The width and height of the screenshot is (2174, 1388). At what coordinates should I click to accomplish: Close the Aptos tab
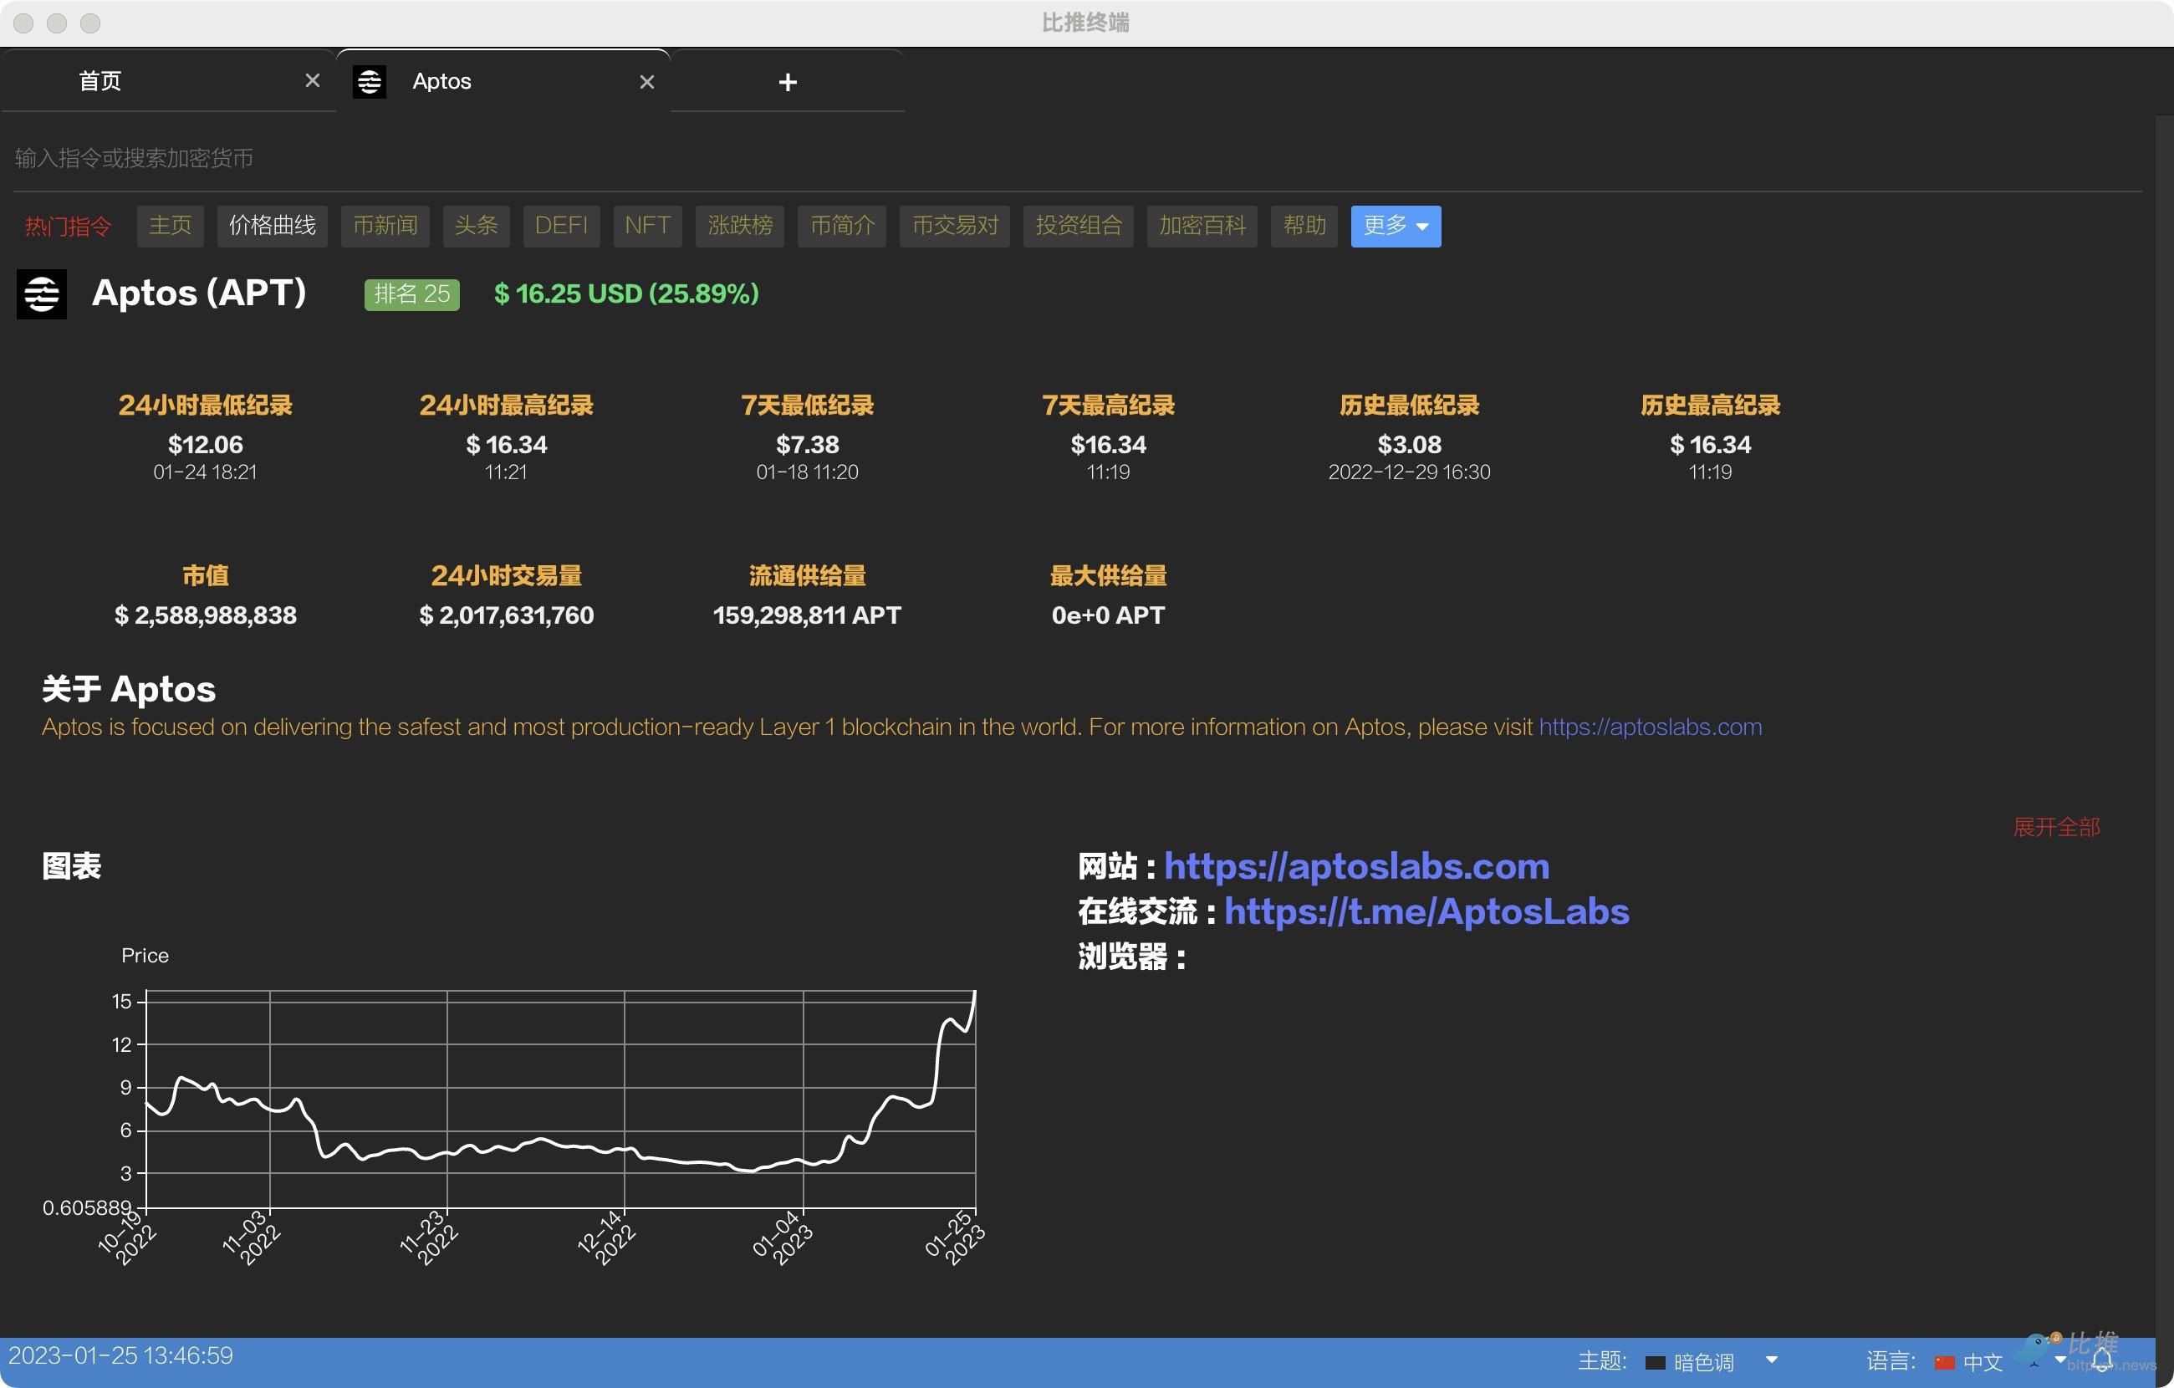pyautogui.click(x=646, y=82)
